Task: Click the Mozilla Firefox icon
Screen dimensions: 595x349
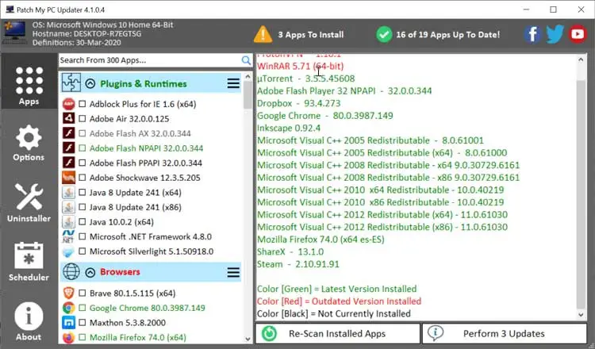Action: pyautogui.click(x=69, y=337)
